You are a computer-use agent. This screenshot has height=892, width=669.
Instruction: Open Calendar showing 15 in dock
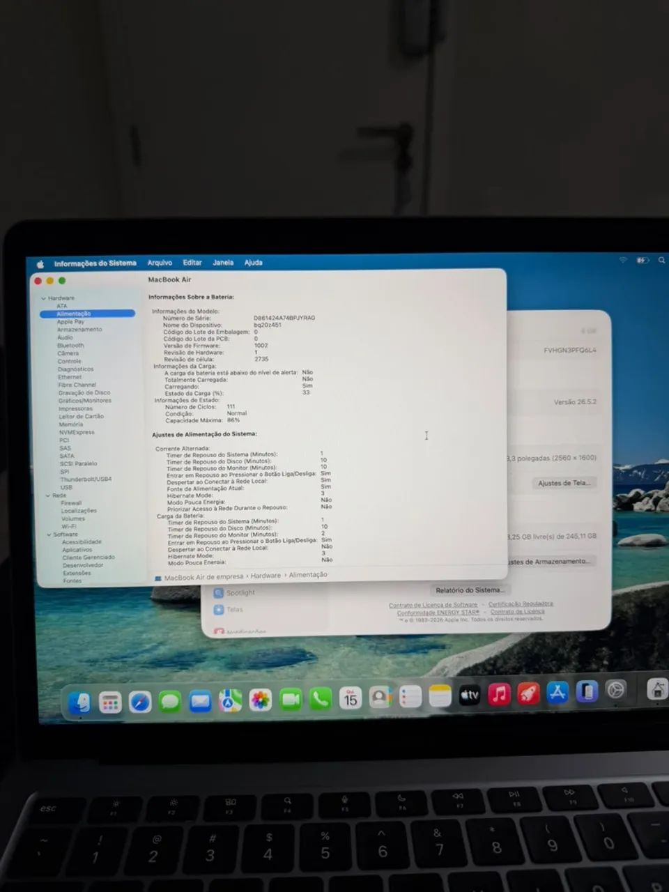click(351, 698)
